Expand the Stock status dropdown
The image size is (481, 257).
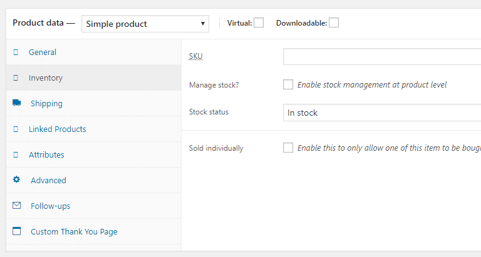[x=381, y=113]
